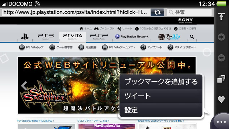Tap the scroll-to-top arrow icon
Screen dimensions: 229x129
tap(221, 16)
